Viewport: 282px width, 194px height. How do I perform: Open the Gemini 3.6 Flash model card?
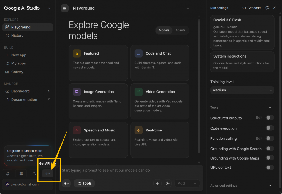(x=242, y=33)
